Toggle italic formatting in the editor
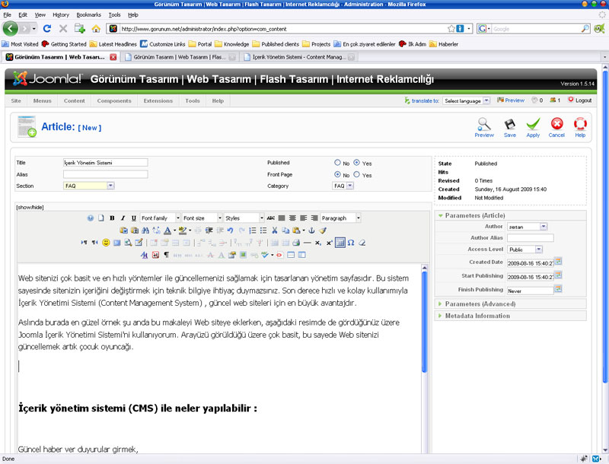This screenshot has height=464, width=609. click(123, 218)
